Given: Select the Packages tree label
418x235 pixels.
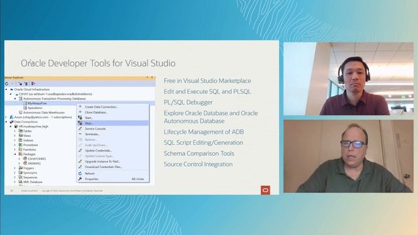Looking at the screenshot, I should coord(29,154).
